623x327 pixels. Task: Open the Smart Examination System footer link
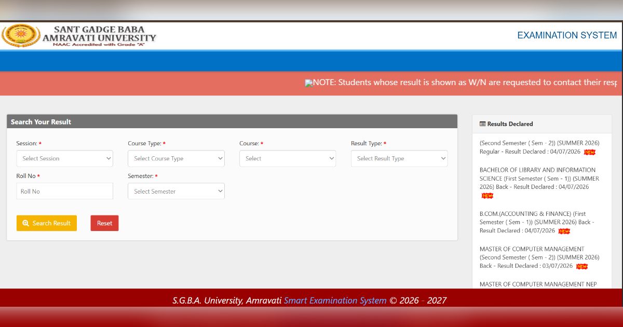click(335, 301)
